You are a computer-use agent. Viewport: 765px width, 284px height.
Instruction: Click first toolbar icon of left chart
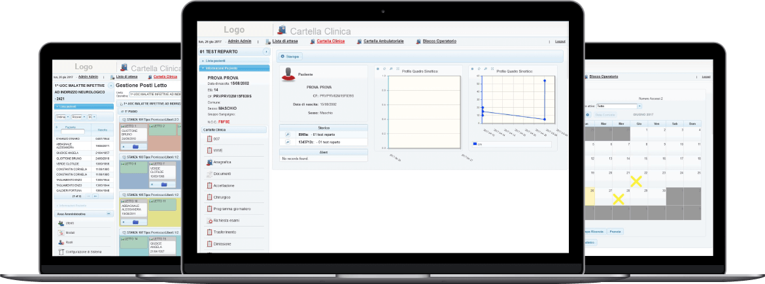pyautogui.click(x=378, y=69)
